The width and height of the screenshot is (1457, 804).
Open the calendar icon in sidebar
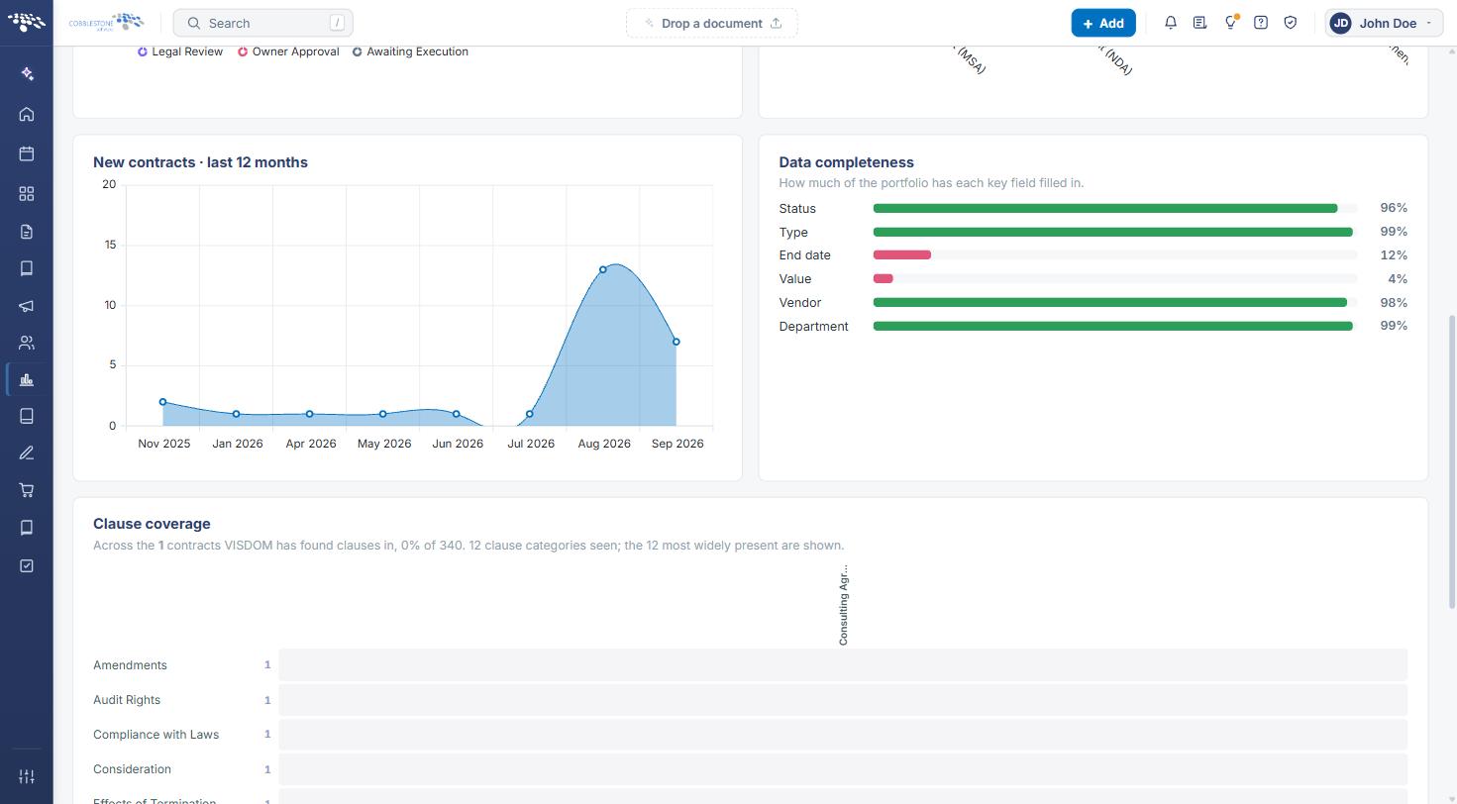pyautogui.click(x=27, y=153)
